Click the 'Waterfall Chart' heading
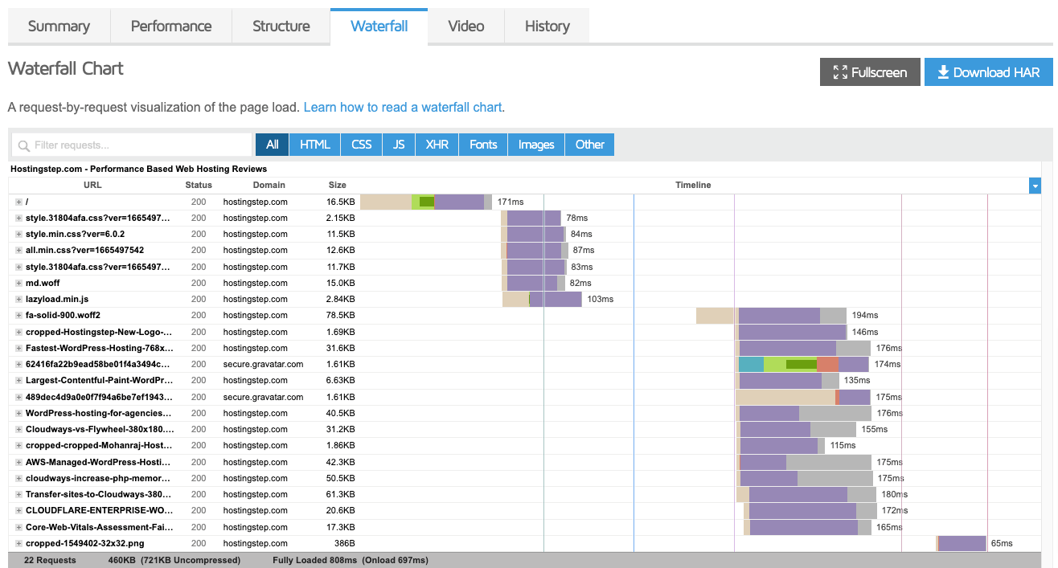This screenshot has width=1058, height=568. tap(66, 69)
